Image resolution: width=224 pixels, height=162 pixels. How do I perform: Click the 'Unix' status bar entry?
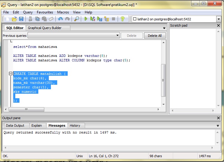80,156
